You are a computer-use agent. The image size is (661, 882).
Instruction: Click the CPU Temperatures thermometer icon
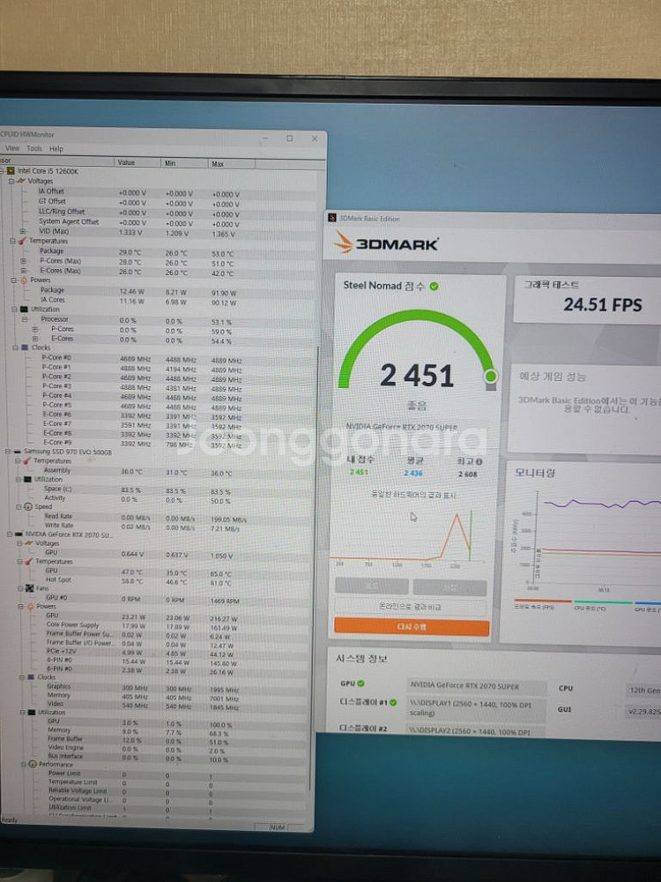point(22,241)
